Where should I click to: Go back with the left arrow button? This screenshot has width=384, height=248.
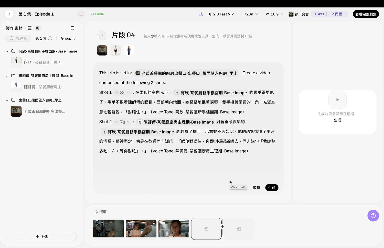coord(9,14)
